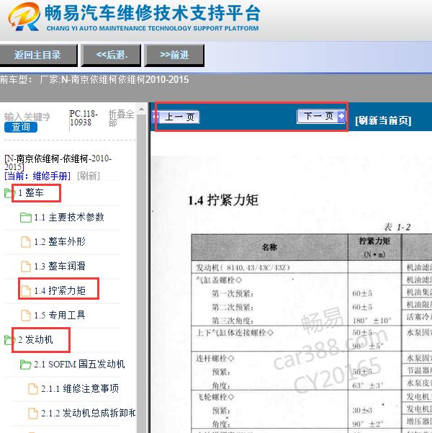Image resolution: width=432 pixels, height=433 pixels.
Task: Click the right arrow icon on 下一页
Action: (341, 116)
